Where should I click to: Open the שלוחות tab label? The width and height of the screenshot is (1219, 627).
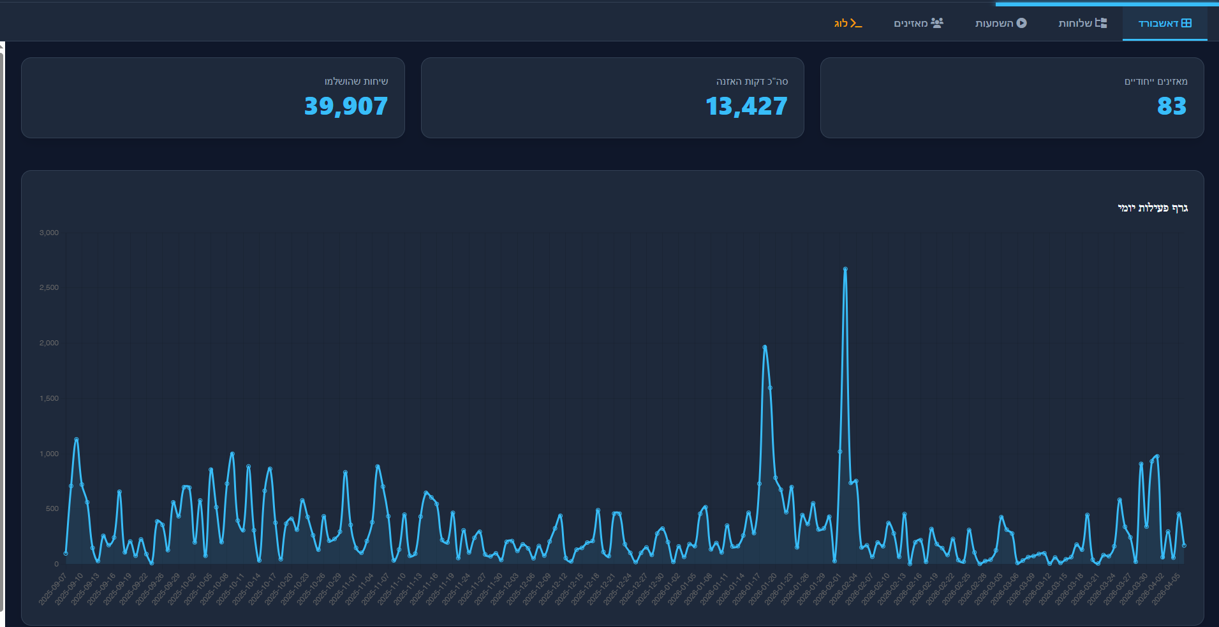click(1075, 24)
